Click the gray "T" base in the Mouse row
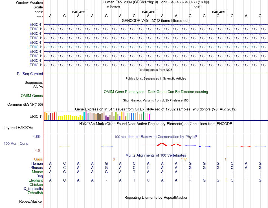The height and width of the screenshot is (208, 268). pyautogui.click(x=134, y=172)
